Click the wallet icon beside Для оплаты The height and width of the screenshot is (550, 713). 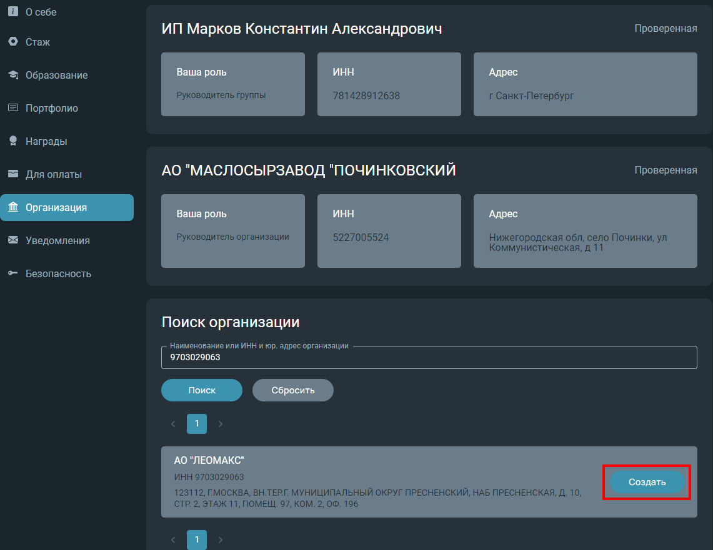click(x=13, y=174)
